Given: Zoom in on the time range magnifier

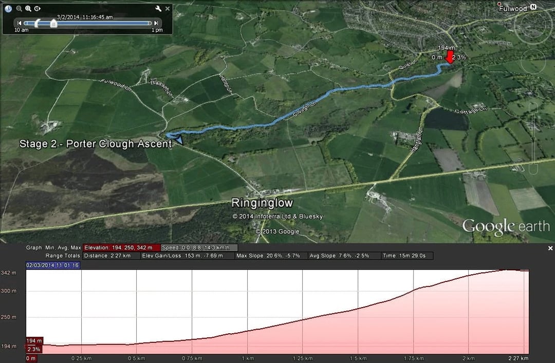Looking at the screenshot, I should (28, 8).
